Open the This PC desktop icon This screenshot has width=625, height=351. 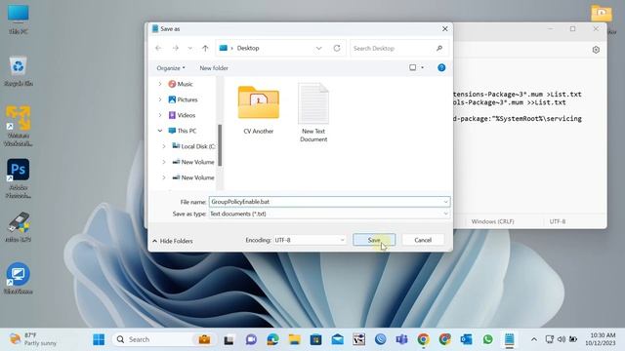click(18, 19)
